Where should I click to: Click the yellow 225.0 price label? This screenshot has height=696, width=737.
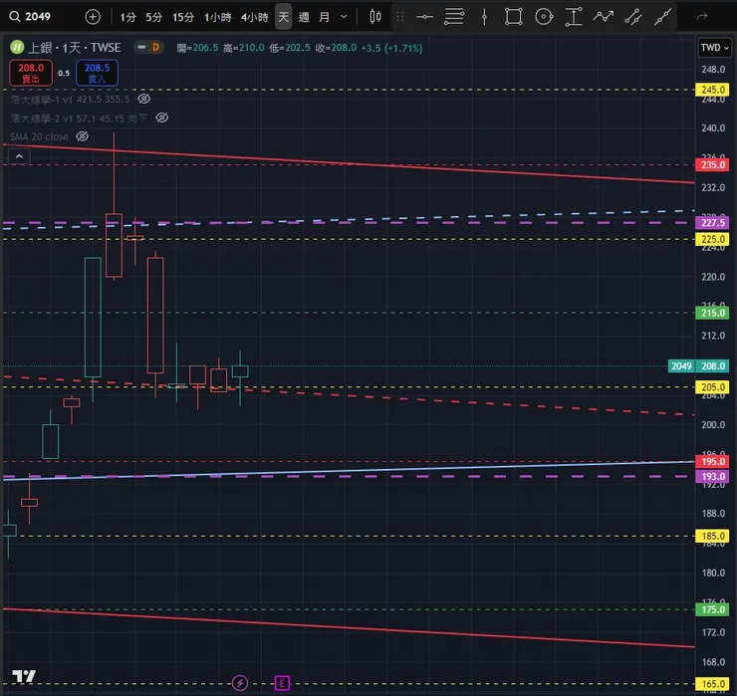712,239
